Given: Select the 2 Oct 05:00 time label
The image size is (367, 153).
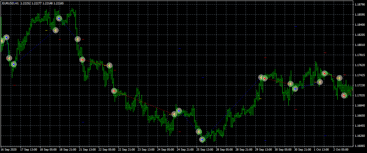Looking at the screenshot, I should pyautogui.click(x=342, y=150).
